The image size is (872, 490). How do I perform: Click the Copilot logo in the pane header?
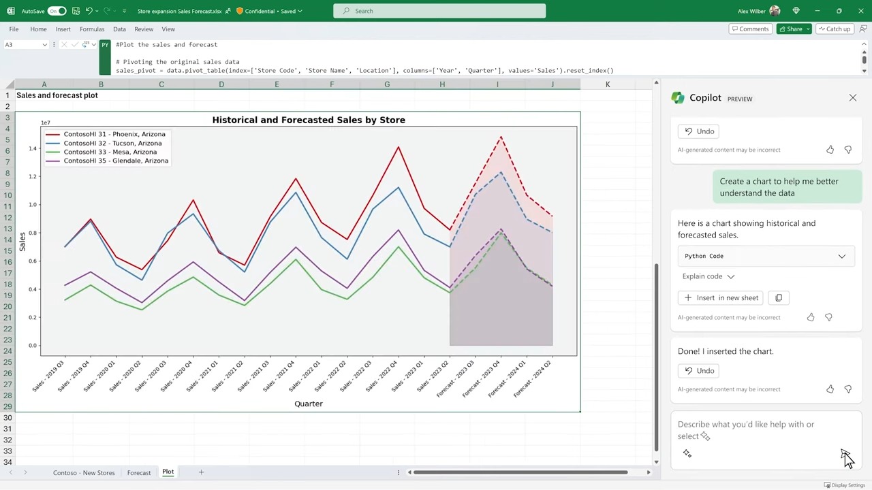pos(678,98)
